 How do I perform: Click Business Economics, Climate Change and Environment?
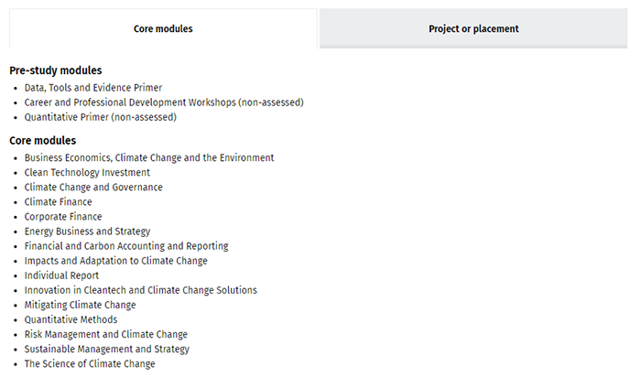(149, 157)
